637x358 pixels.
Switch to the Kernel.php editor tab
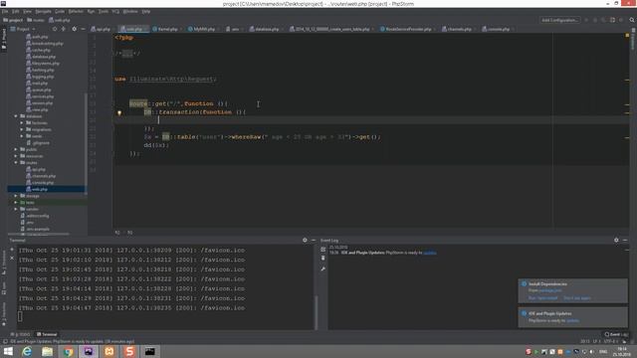point(167,29)
